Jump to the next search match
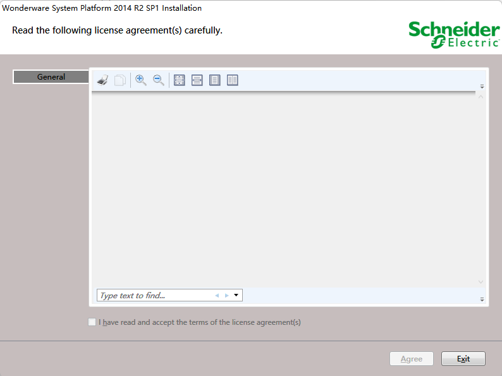Screen dimensions: 502x376 pos(227,295)
